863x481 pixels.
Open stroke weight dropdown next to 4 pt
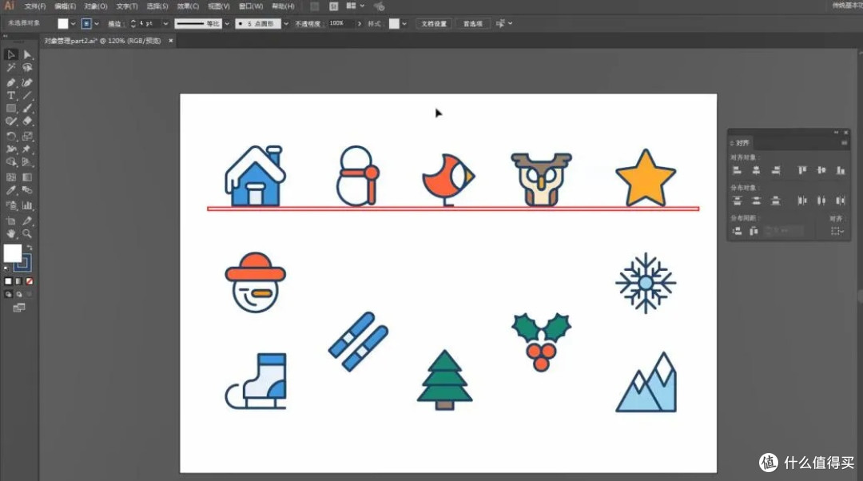(x=165, y=24)
